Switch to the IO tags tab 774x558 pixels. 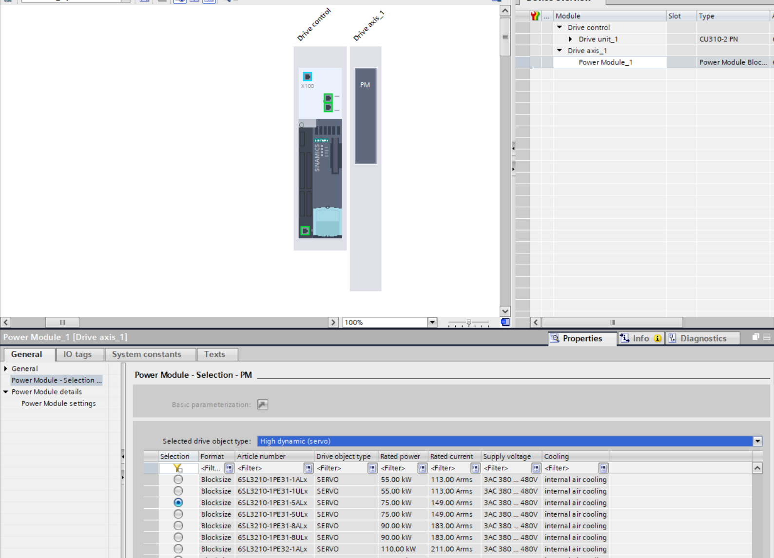click(77, 354)
